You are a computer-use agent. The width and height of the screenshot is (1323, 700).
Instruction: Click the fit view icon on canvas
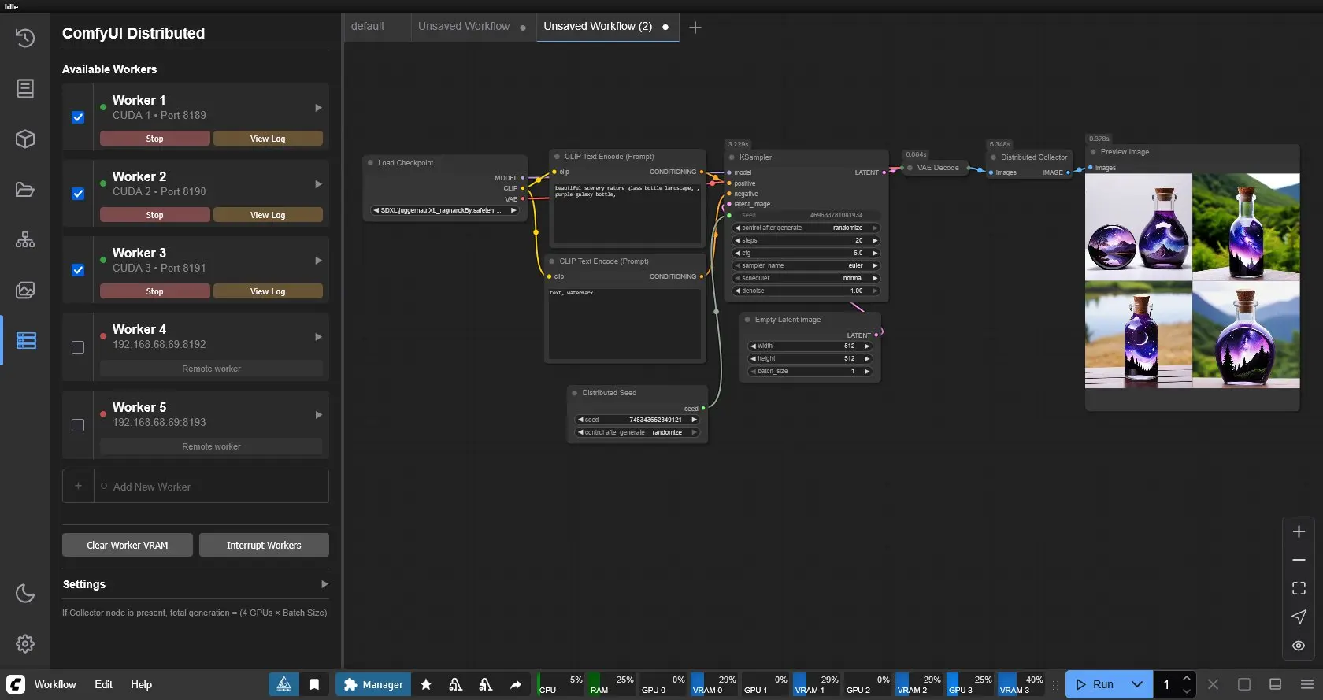tap(1299, 588)
